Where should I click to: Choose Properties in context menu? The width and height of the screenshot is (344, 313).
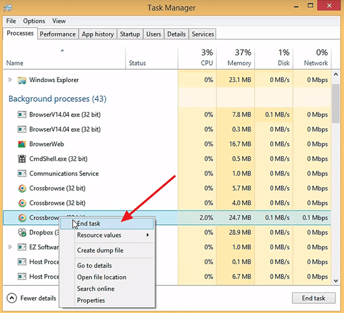pos(107,300)
